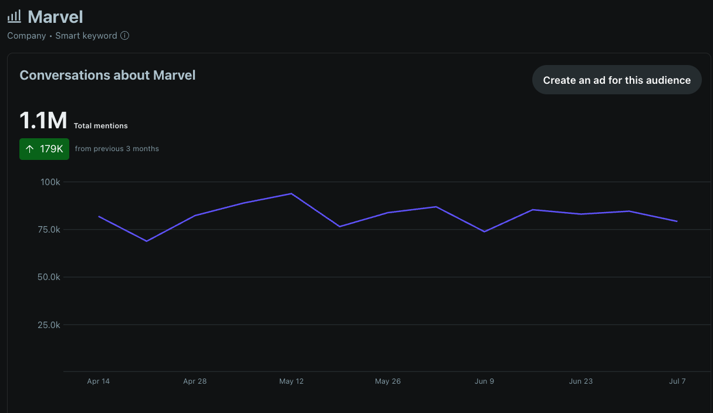The image size is (713, 413).
Task: Click the Apr 28 x-axis date
Action: click(x=195, y=381)
